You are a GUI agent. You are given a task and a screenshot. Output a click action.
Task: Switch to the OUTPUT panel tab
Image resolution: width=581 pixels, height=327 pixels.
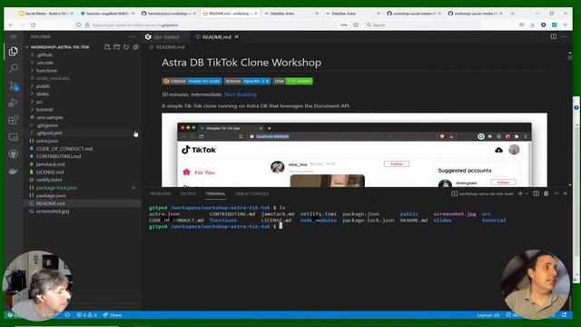[x=188, y=193]
